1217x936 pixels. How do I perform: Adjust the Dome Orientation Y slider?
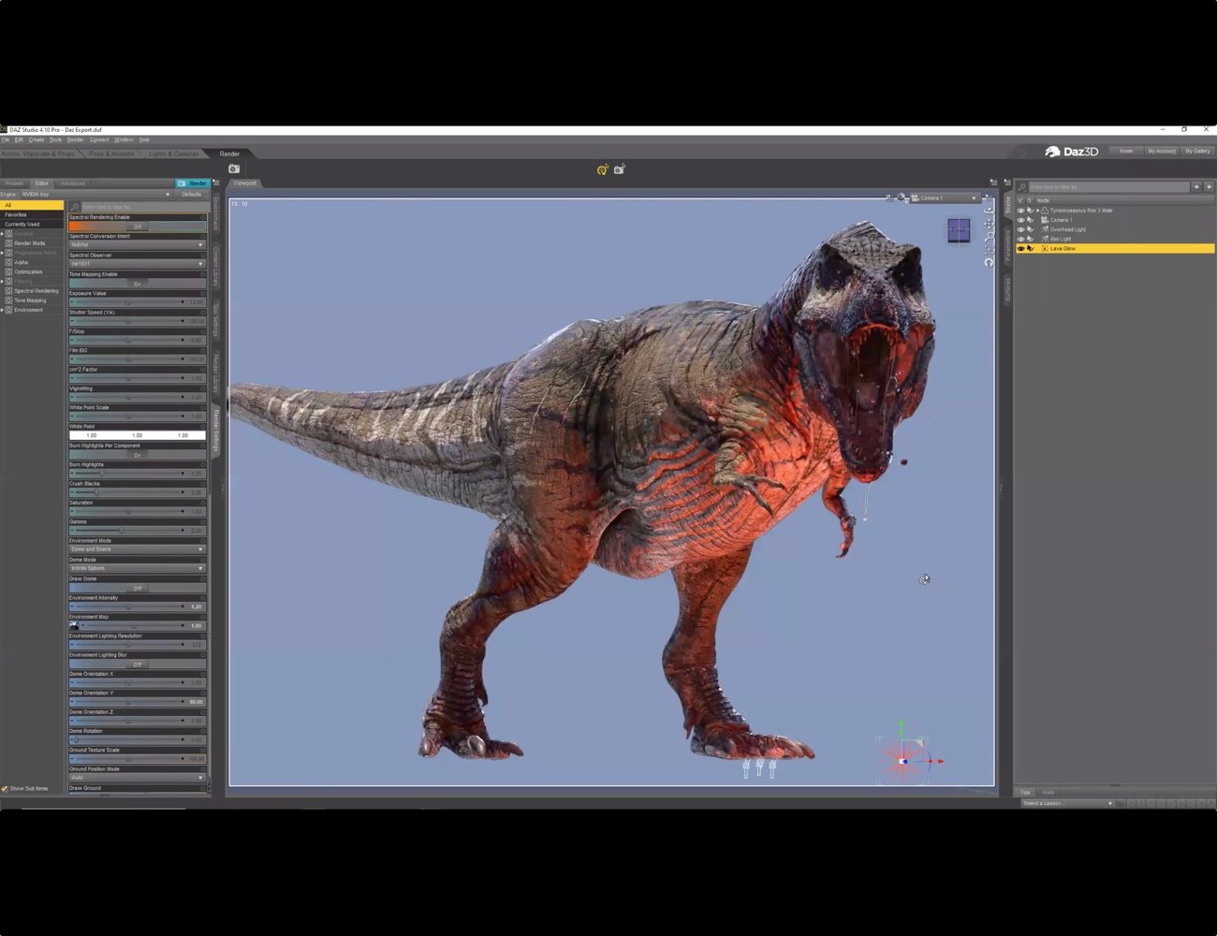[x=127, y=702]
